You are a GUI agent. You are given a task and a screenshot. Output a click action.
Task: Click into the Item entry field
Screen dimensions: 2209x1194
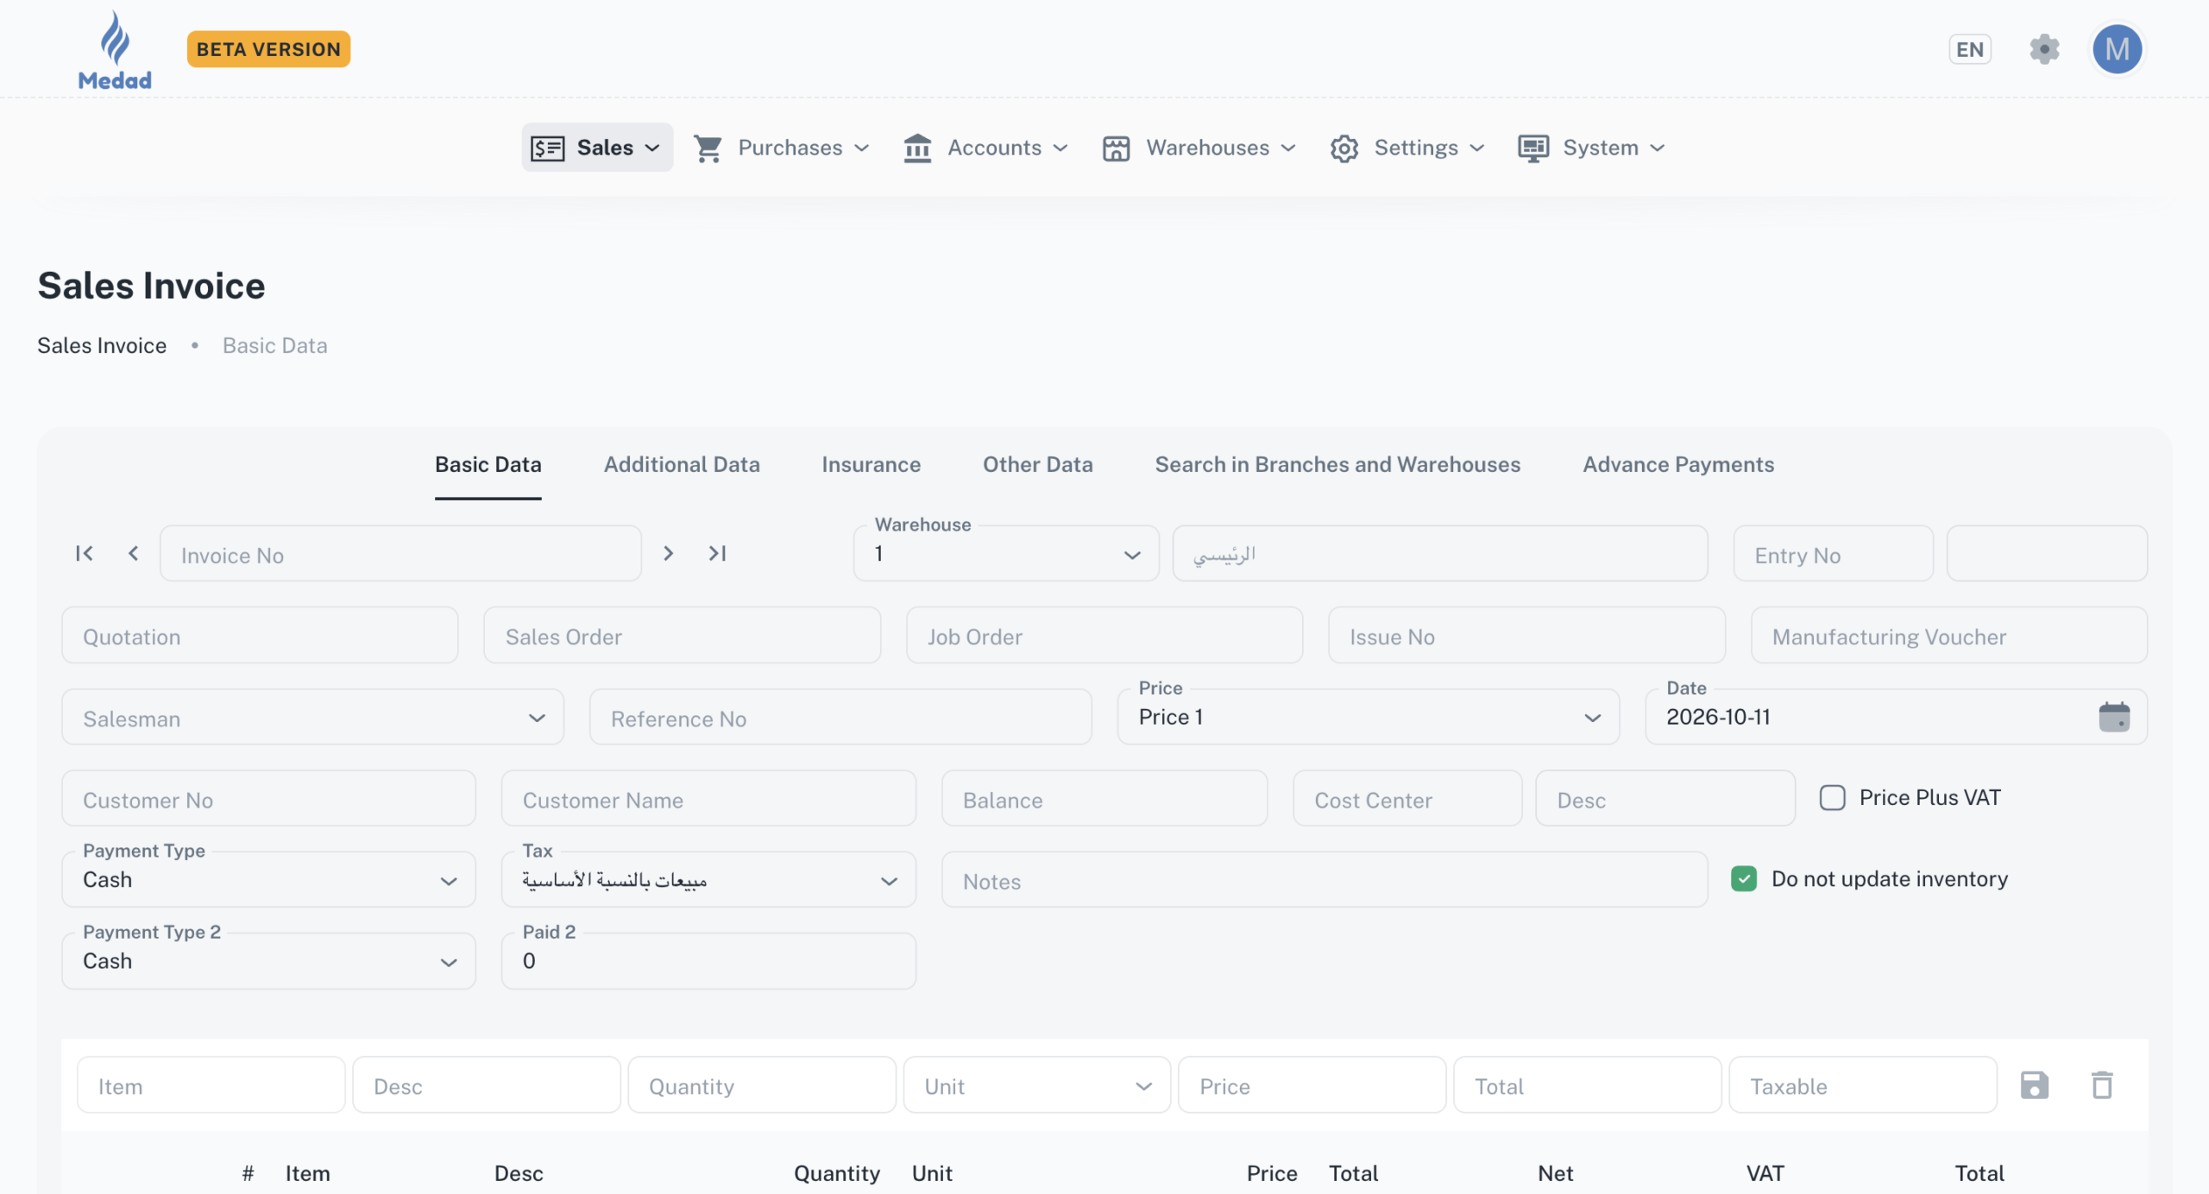pos(211,1085)
